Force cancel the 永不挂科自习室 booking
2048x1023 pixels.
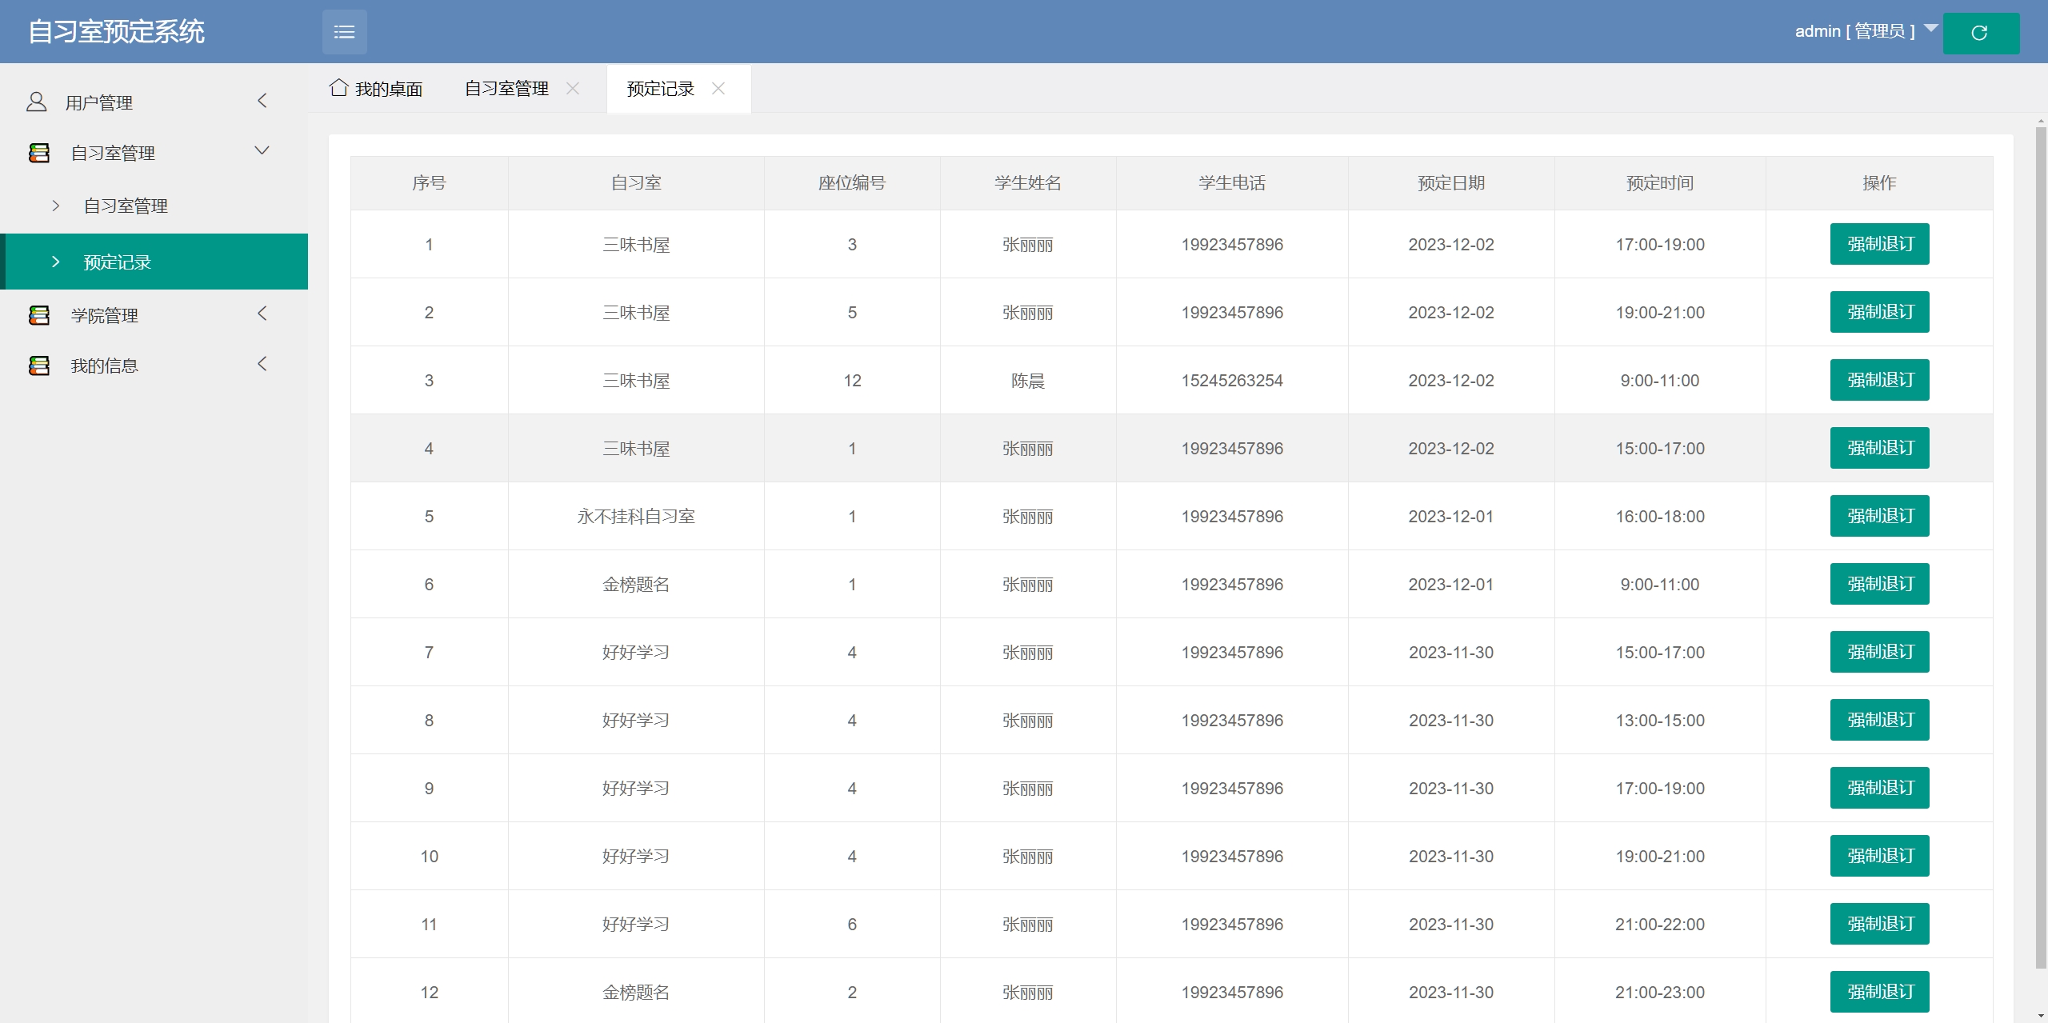pos(1879,516)
